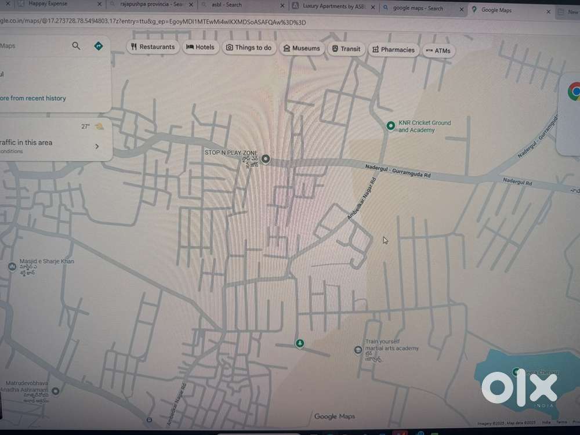Show Hotels on the map
Screen dimensions: 580x435
(200, 48)
